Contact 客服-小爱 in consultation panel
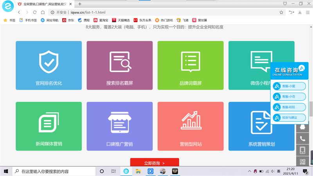 (289, 86)
